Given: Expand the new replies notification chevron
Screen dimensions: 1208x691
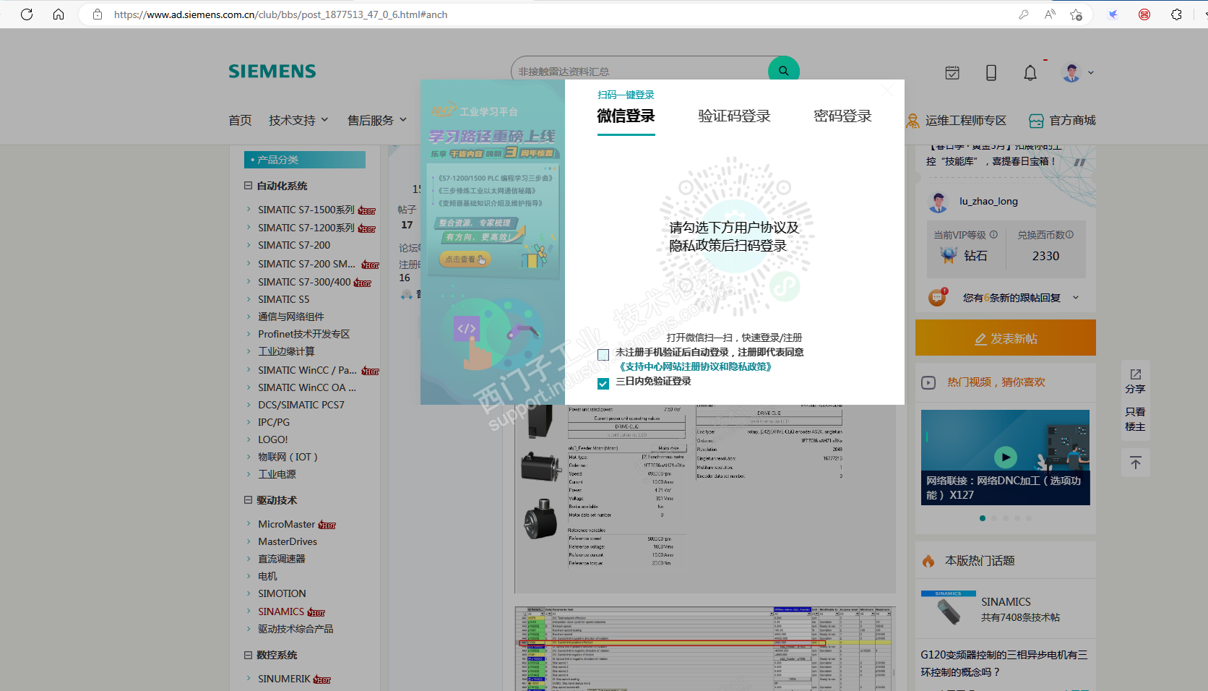Looking at the screenshot, I should pyautogui.click(x=1076, y=298).
